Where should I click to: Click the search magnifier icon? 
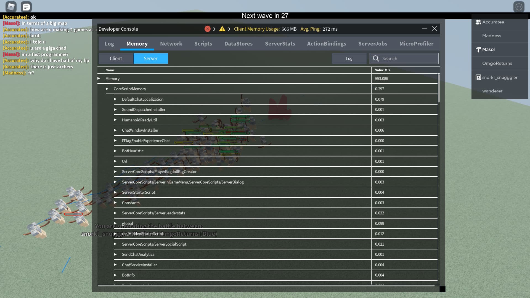376,58
